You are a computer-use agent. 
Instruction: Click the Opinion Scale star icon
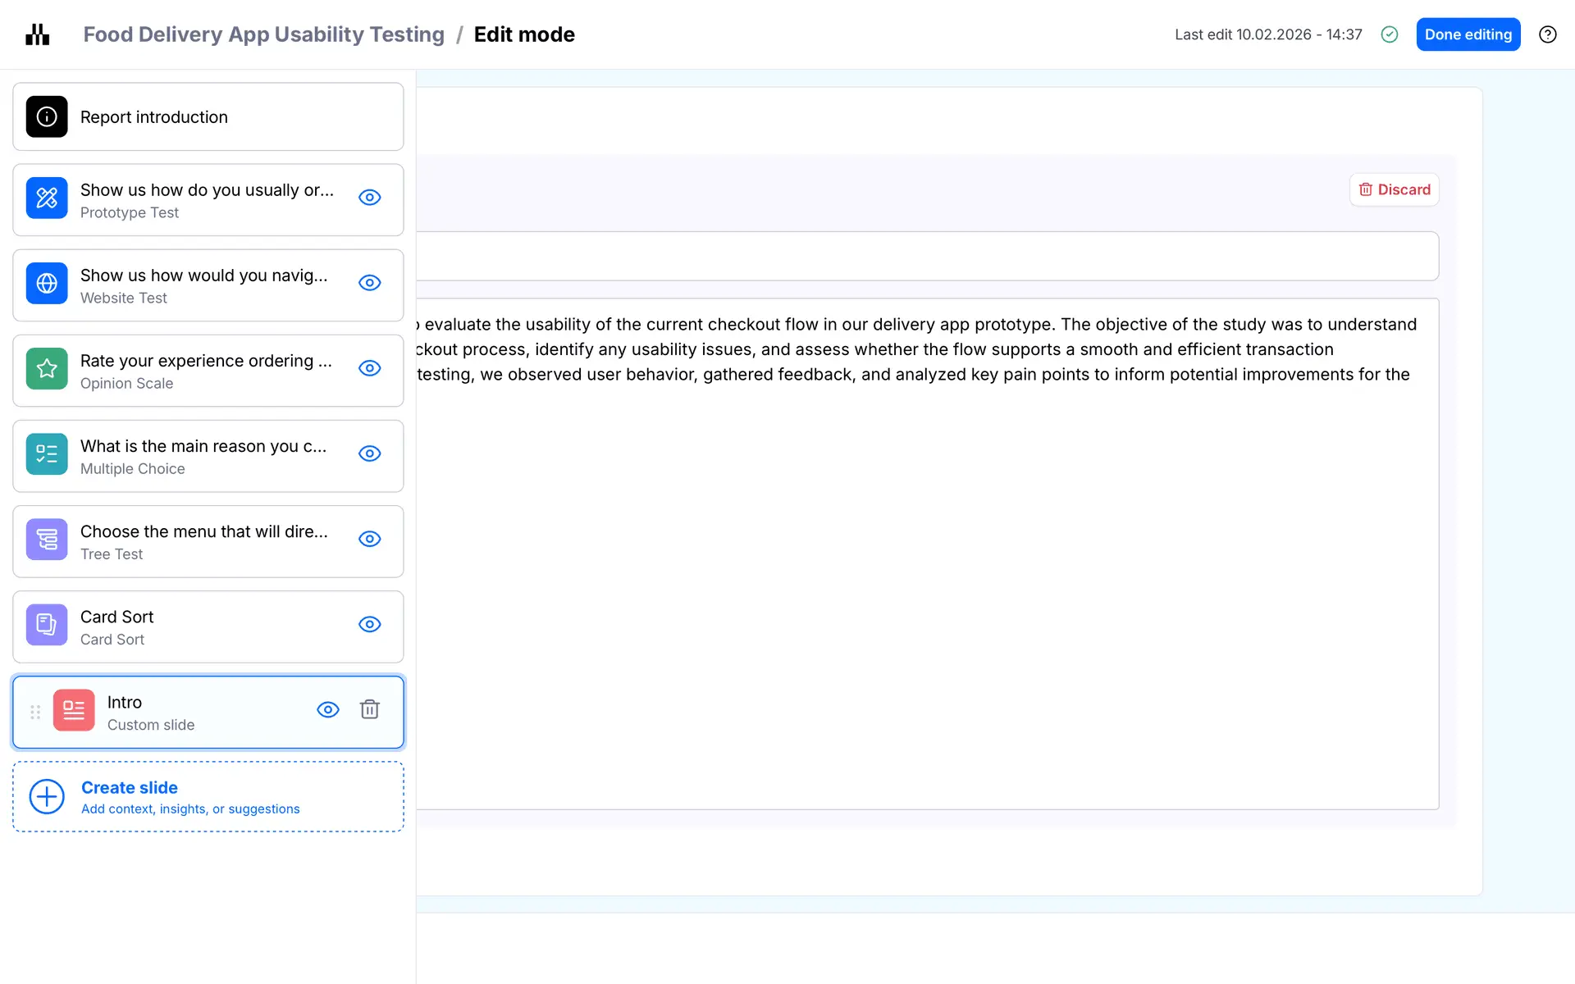point(47,368)
